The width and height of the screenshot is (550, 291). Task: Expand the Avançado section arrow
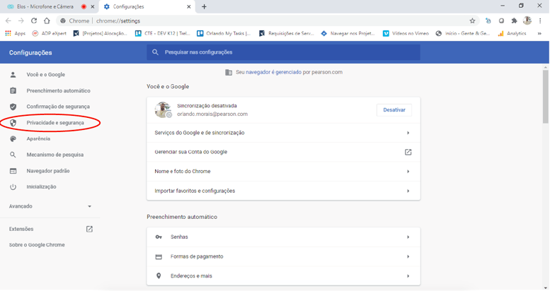[89, 206]
